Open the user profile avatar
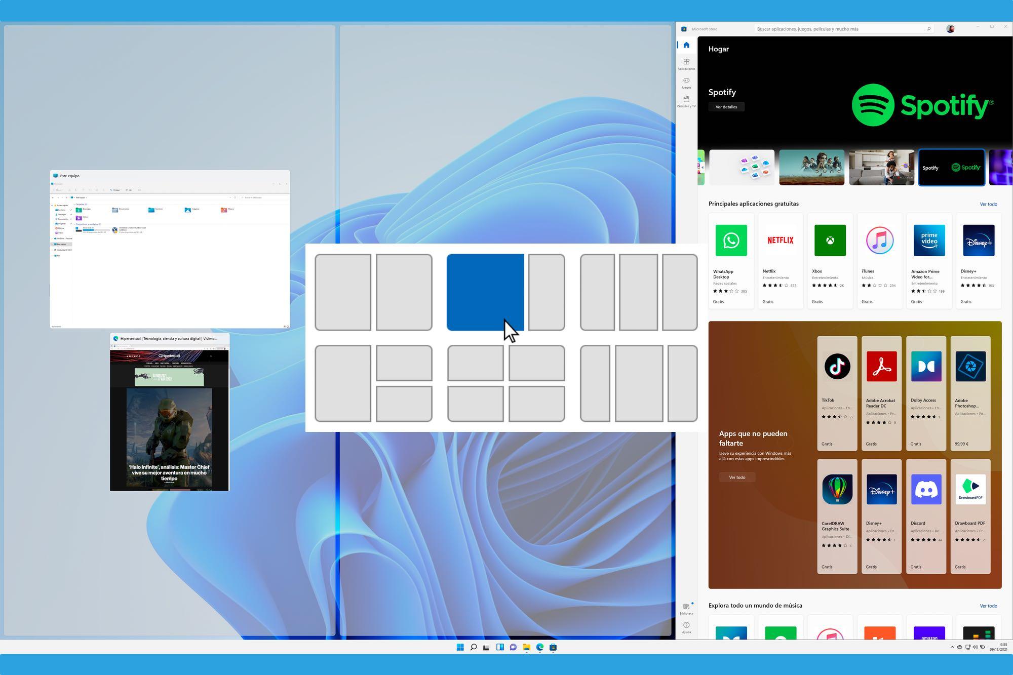This screenshot has width=1013, height=675. 950,29
